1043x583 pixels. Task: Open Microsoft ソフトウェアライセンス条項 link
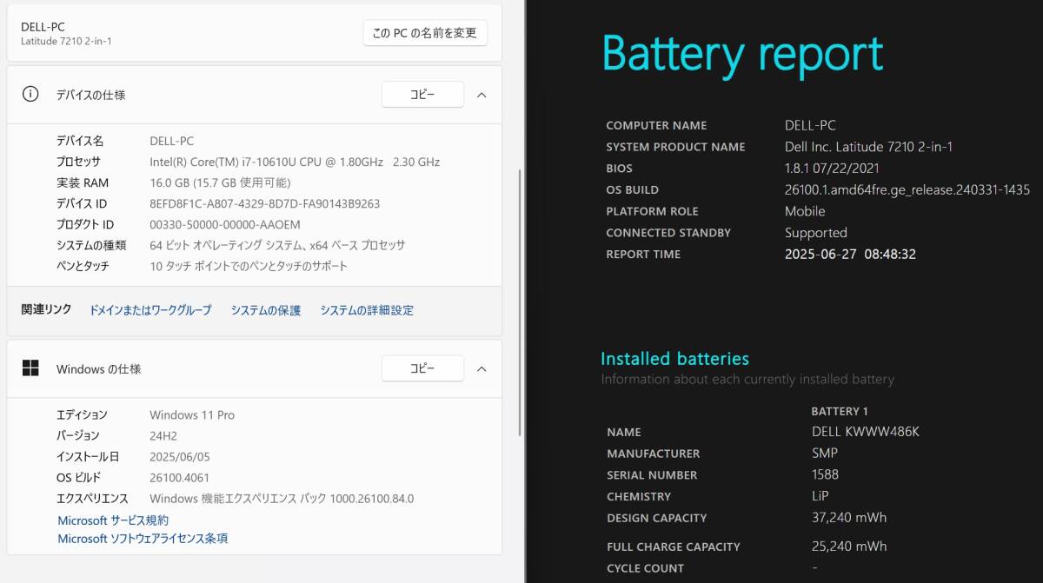pyautogui.click(x=143, y=539)
